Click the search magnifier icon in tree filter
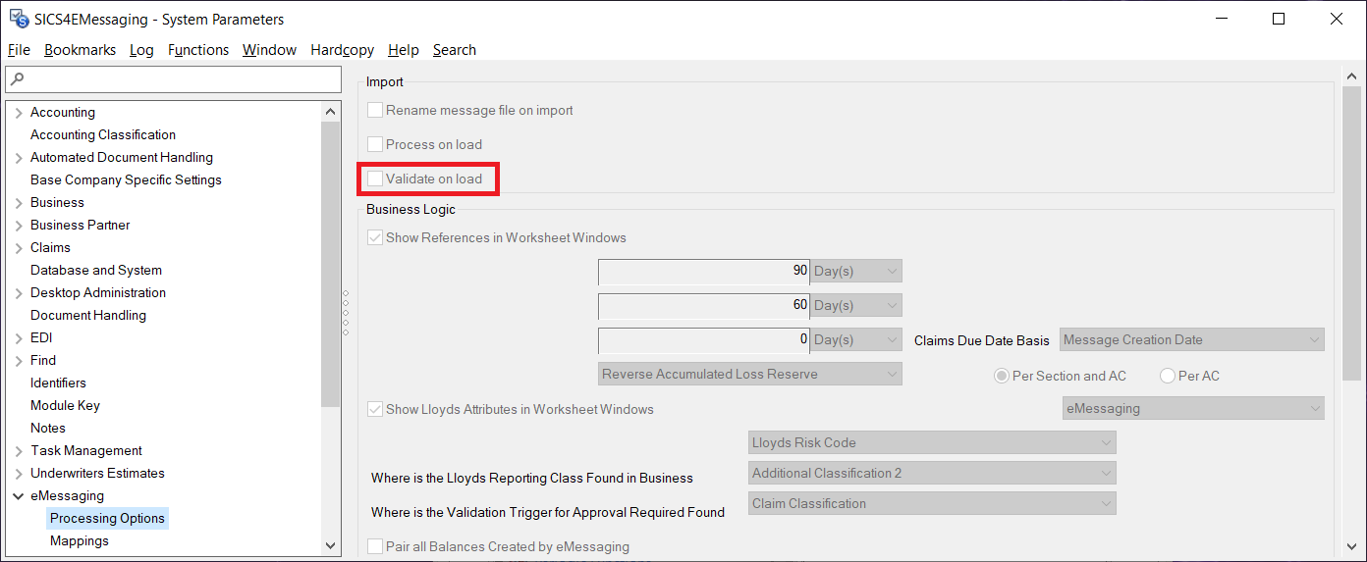The width and height of the screenshot is (1367, 562). click(18, 79)
